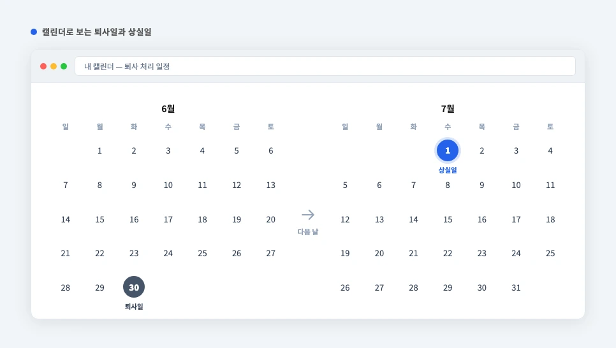The height and width of the screenshot is (348, 616).
Task: Select July 15 in the calendar
Action: [x=448, y=219]
